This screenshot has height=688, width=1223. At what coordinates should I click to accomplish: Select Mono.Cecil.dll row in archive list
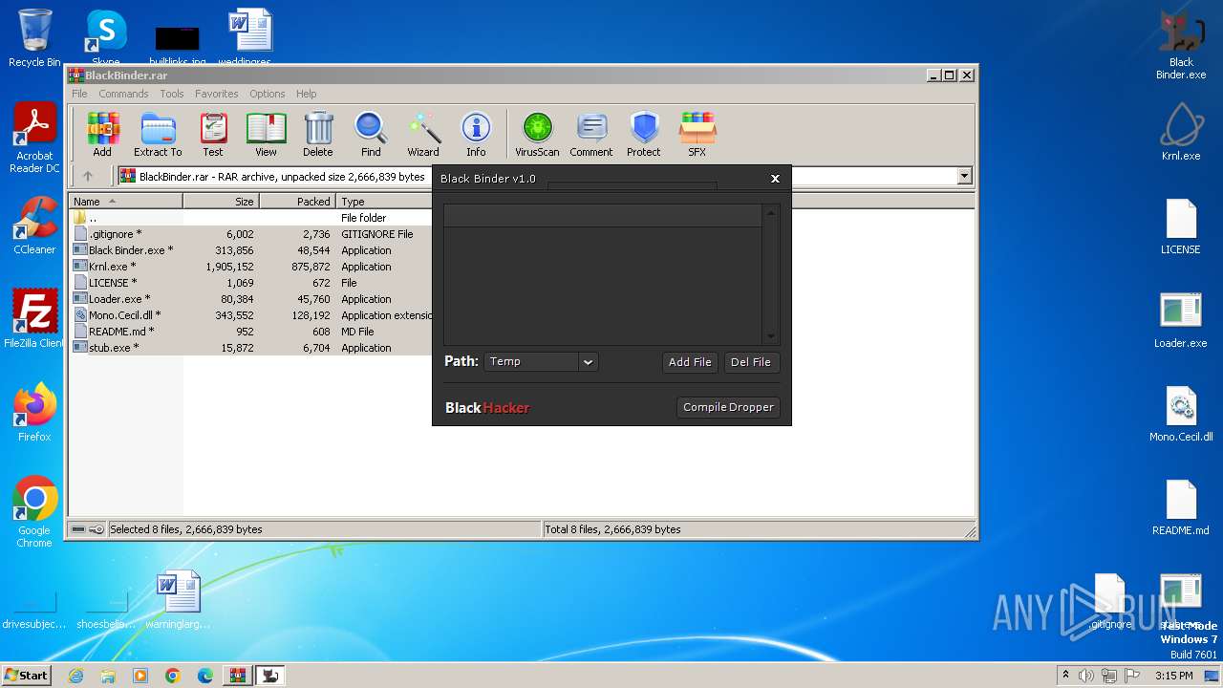(x=250, y=315)
